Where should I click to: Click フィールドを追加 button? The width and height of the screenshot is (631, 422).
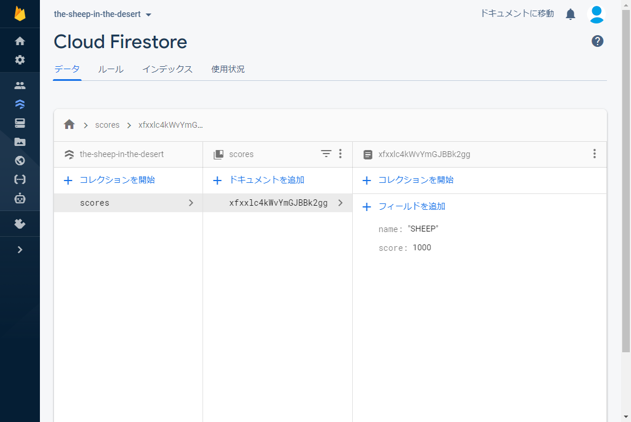[404, 206]
